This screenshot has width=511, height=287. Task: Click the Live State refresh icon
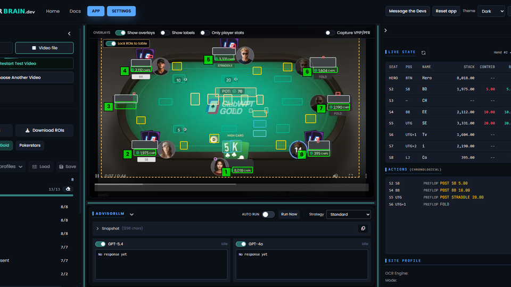[423, 53]
